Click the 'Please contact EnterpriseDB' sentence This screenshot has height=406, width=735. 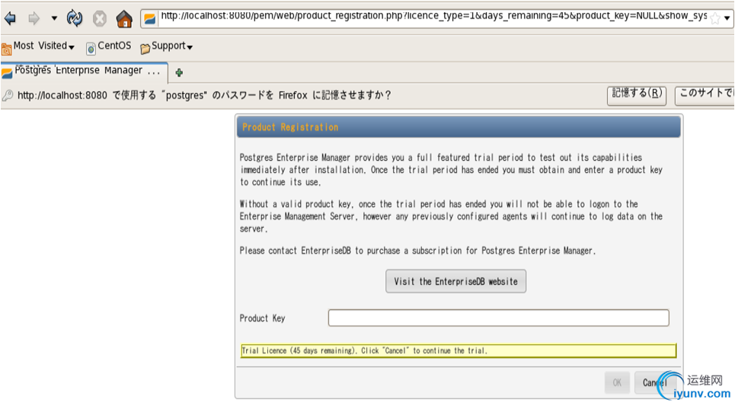(x=417, y=251)
